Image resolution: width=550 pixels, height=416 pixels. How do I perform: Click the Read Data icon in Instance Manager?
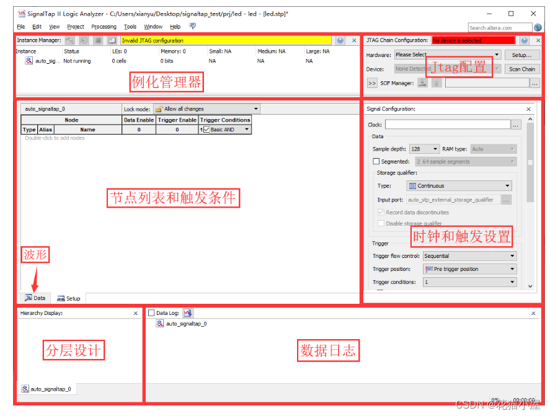pyautogui.click(x=112, y=40)
